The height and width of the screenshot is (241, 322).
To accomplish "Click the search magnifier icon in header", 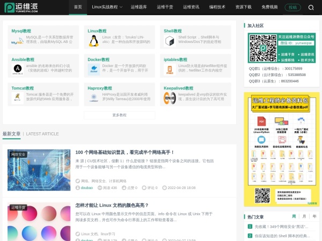I will [x=311, y=7].
